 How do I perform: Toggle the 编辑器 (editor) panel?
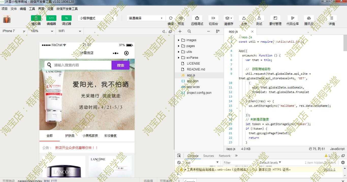pos(51,20)
